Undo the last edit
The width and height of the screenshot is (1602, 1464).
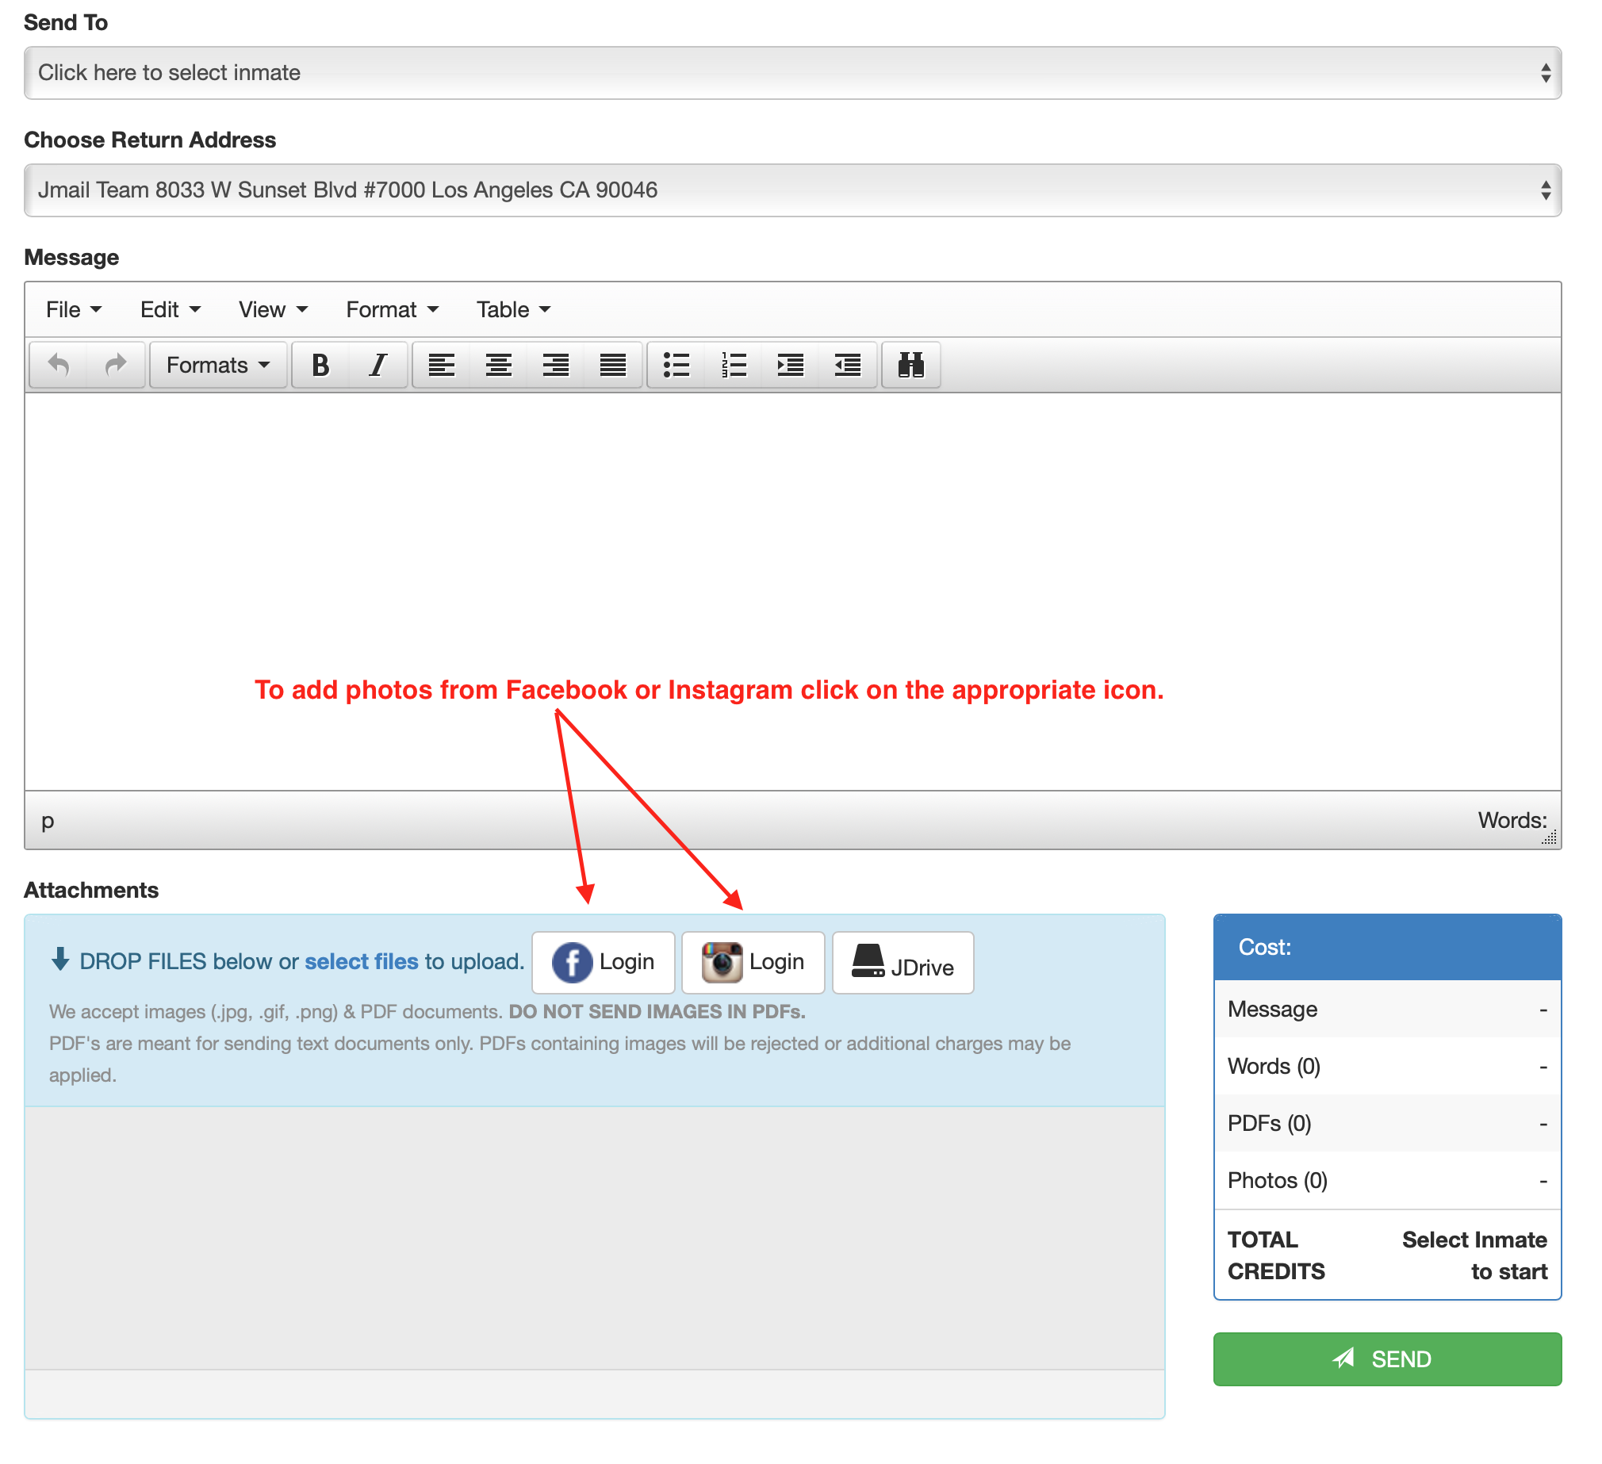[x=59, y=366]
